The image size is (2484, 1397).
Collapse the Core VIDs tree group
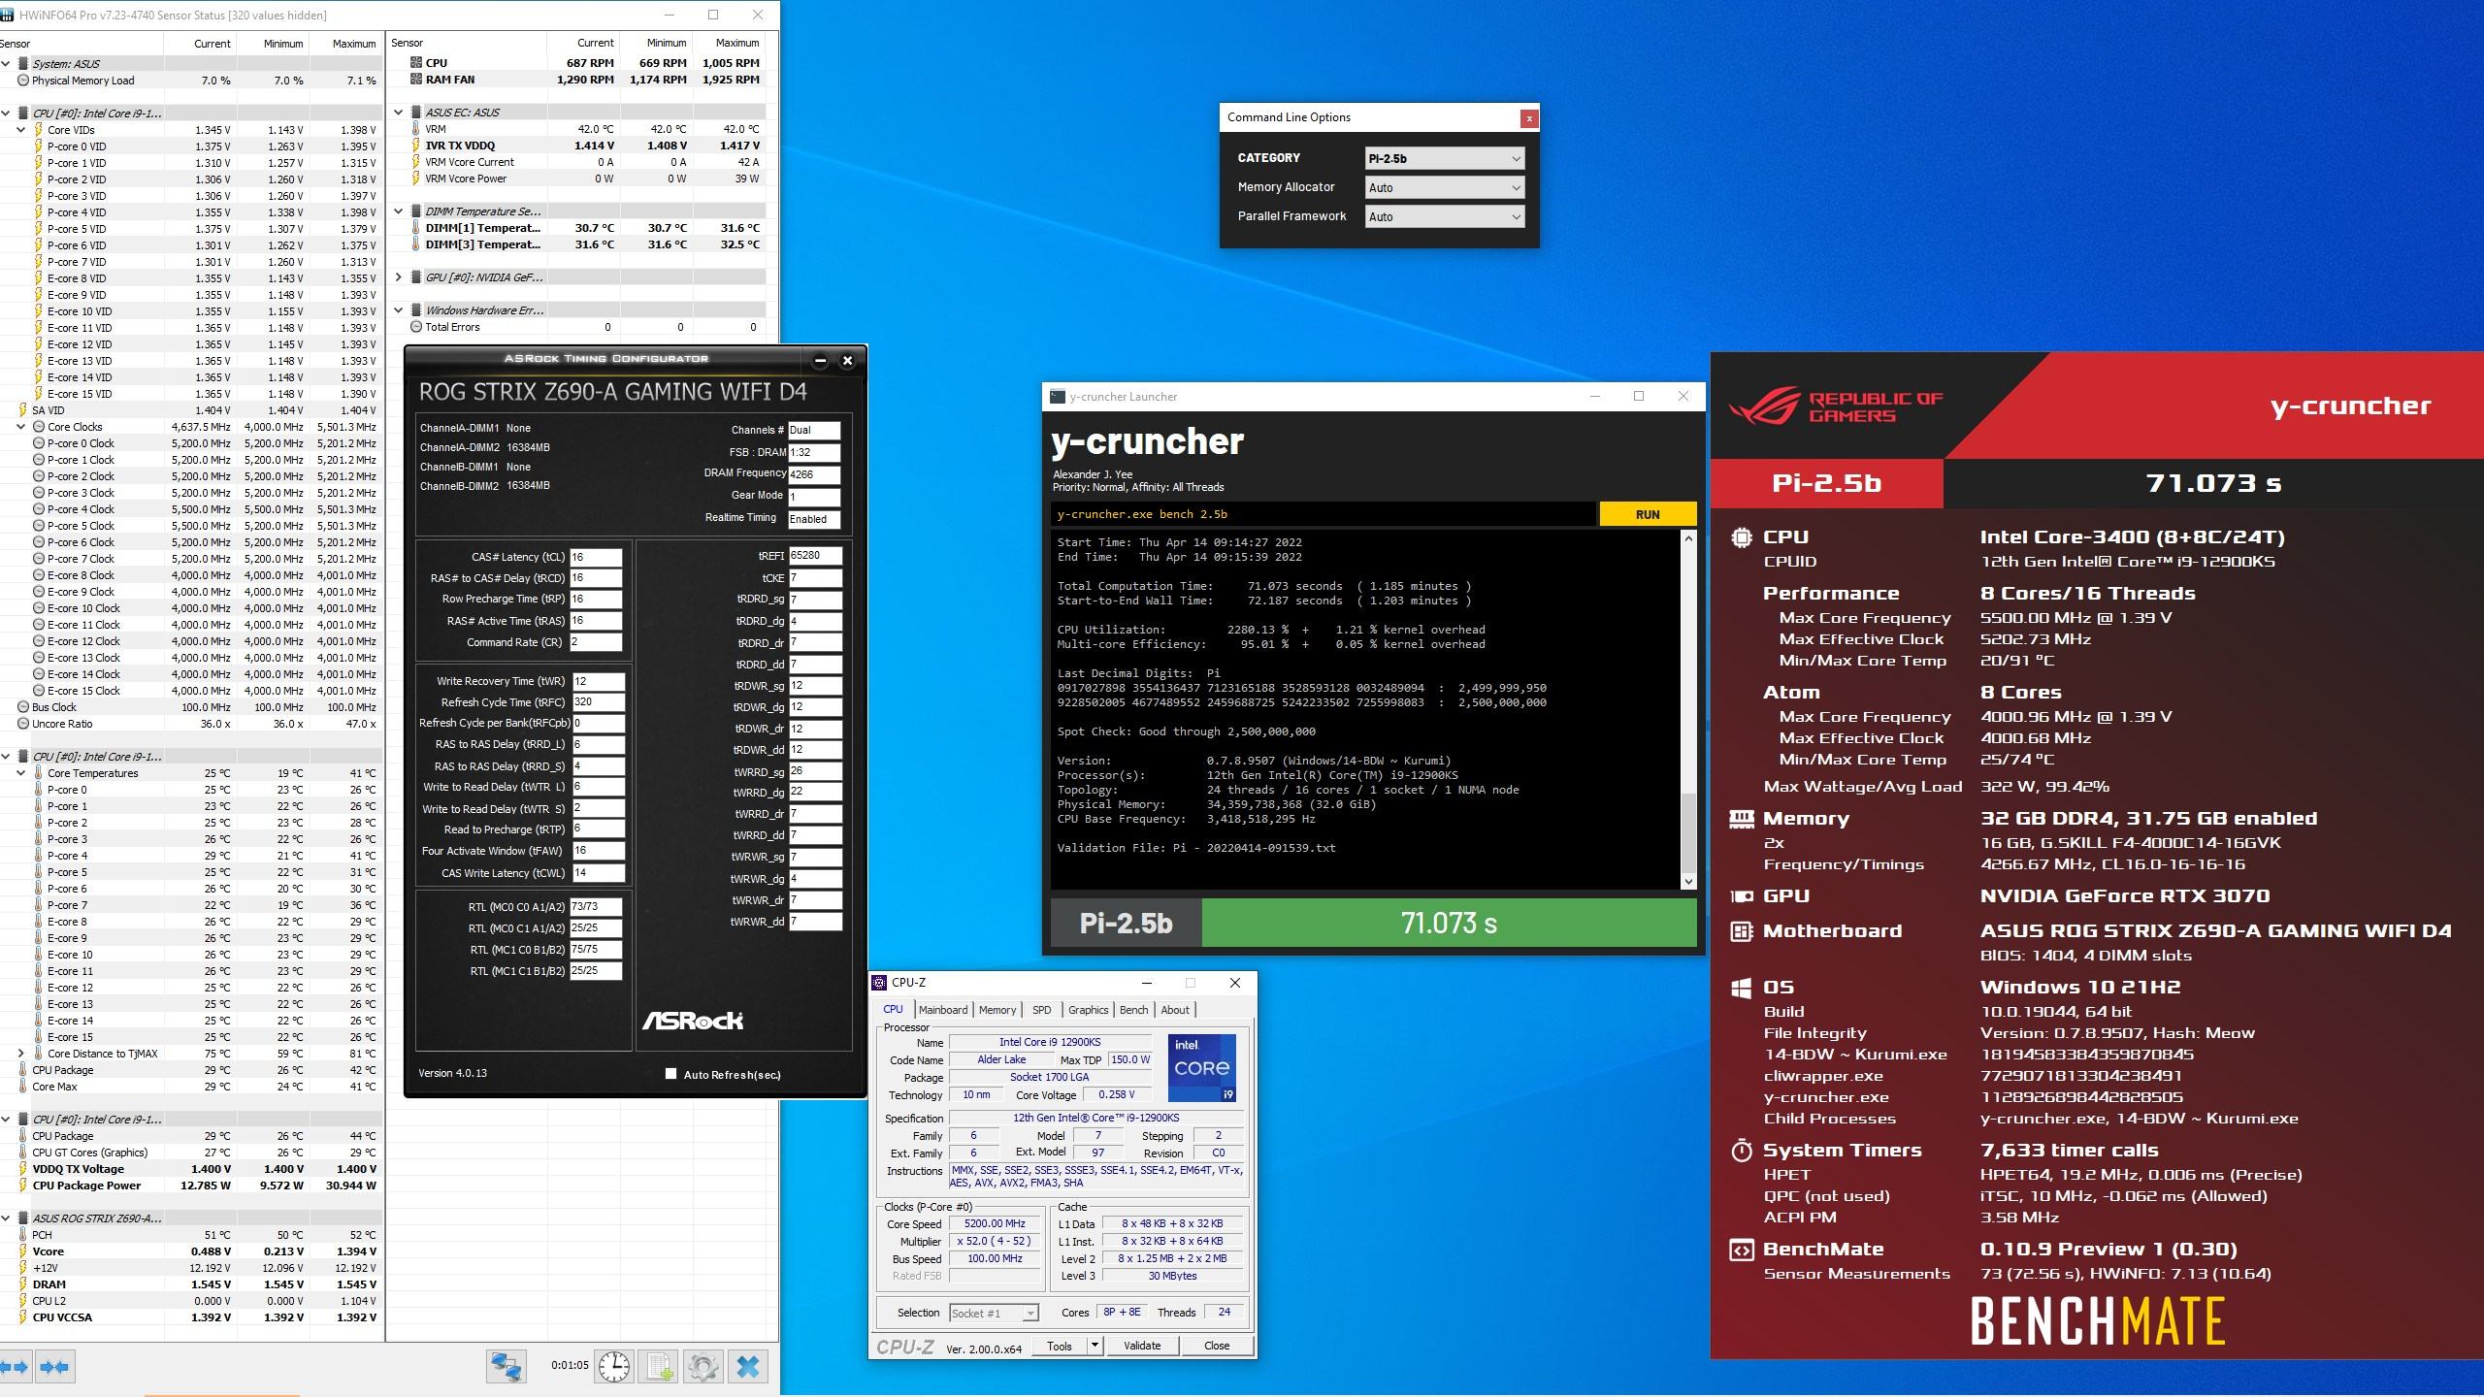tap(21, 130)
